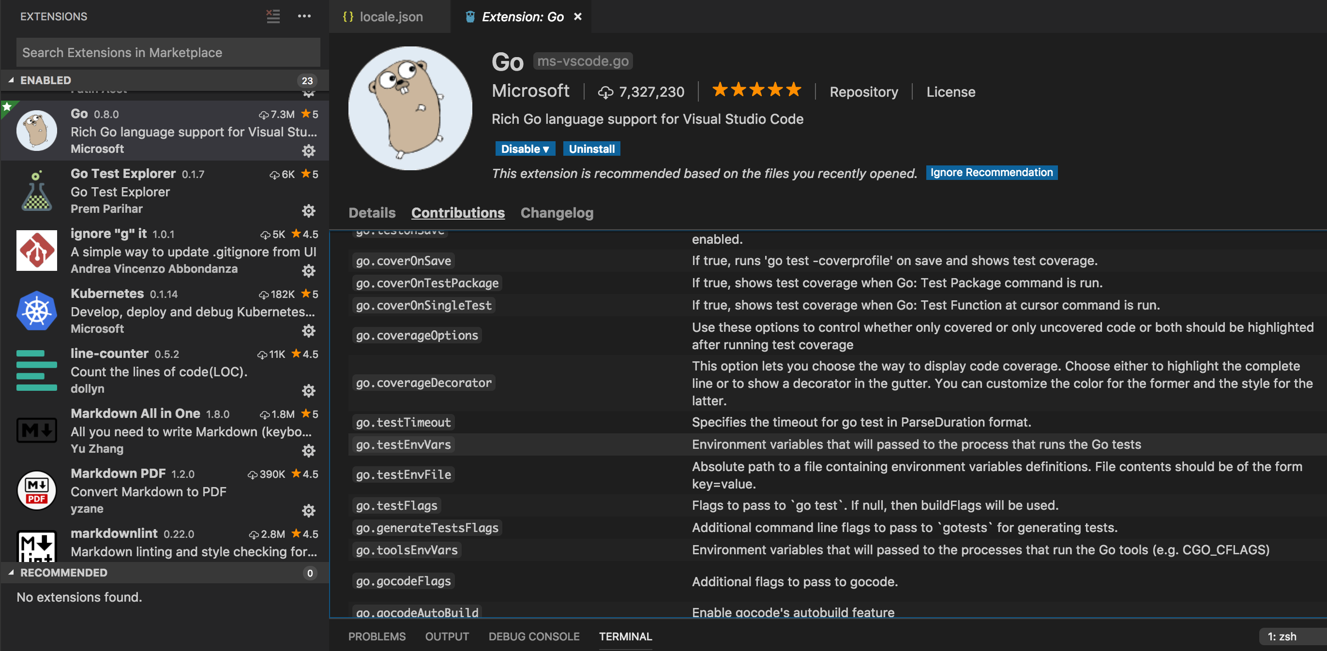The height and width of the screenshot is (651, 1327).
Task: Switch to the Details tab
Action: 372,212
